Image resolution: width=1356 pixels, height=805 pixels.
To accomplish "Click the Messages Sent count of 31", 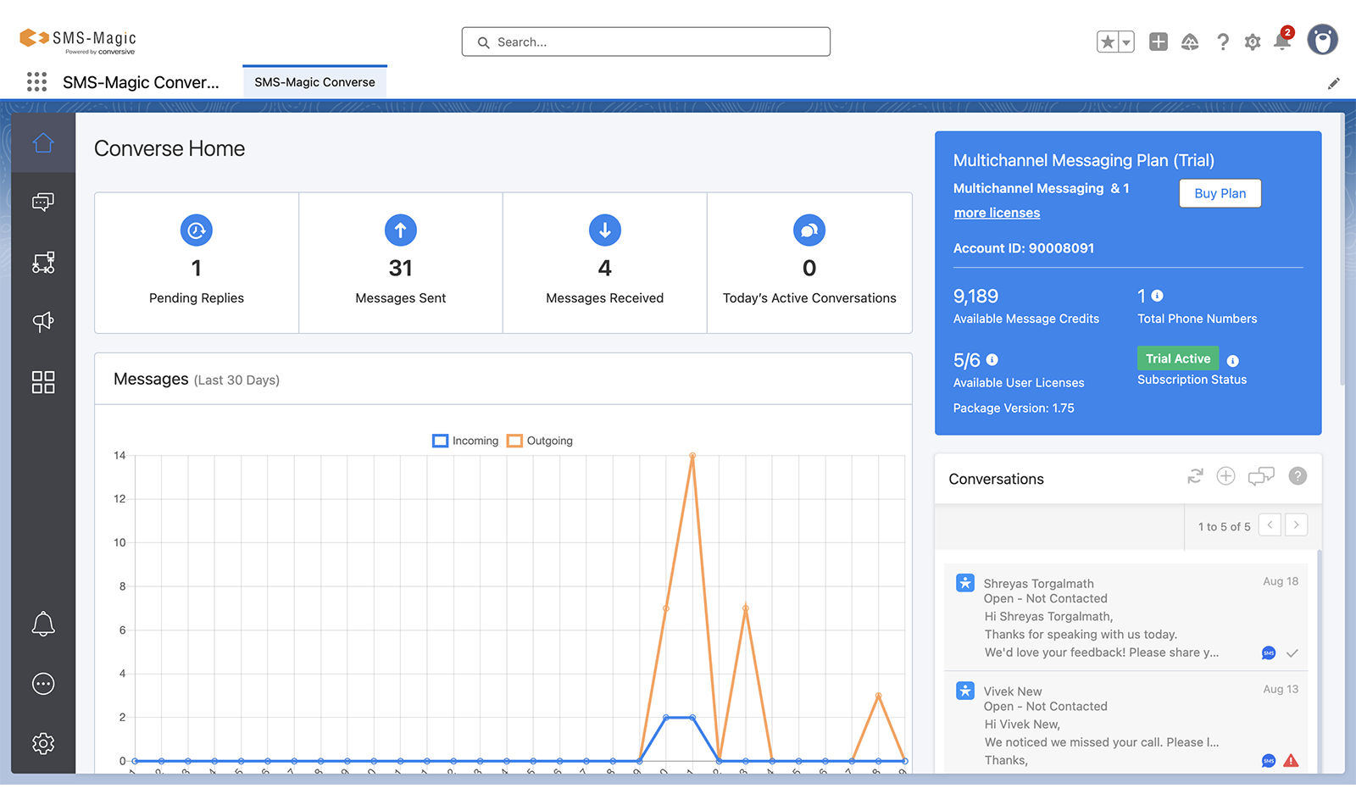I will [401, 269].
